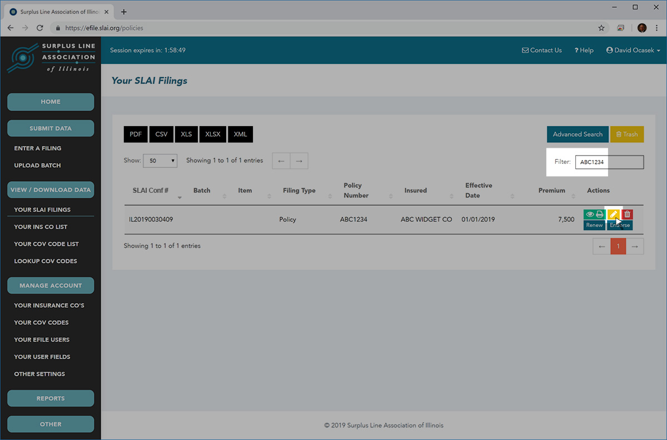The height and width of the screenshot is (440, 667).
Task: Open Advanced Search
Action: click(x=578, y=134)
